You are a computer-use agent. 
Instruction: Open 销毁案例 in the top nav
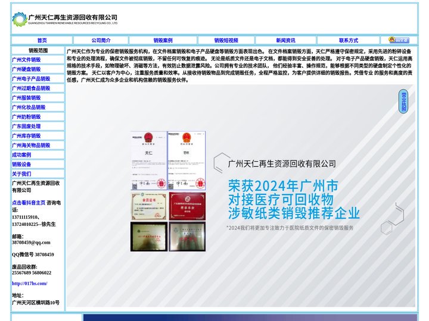point(163,40)
